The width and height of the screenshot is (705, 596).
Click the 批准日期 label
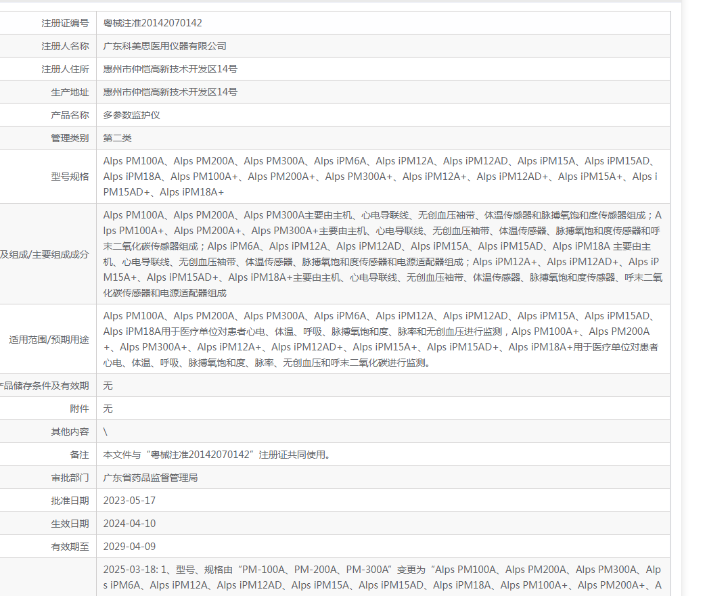tap(70, 500)
